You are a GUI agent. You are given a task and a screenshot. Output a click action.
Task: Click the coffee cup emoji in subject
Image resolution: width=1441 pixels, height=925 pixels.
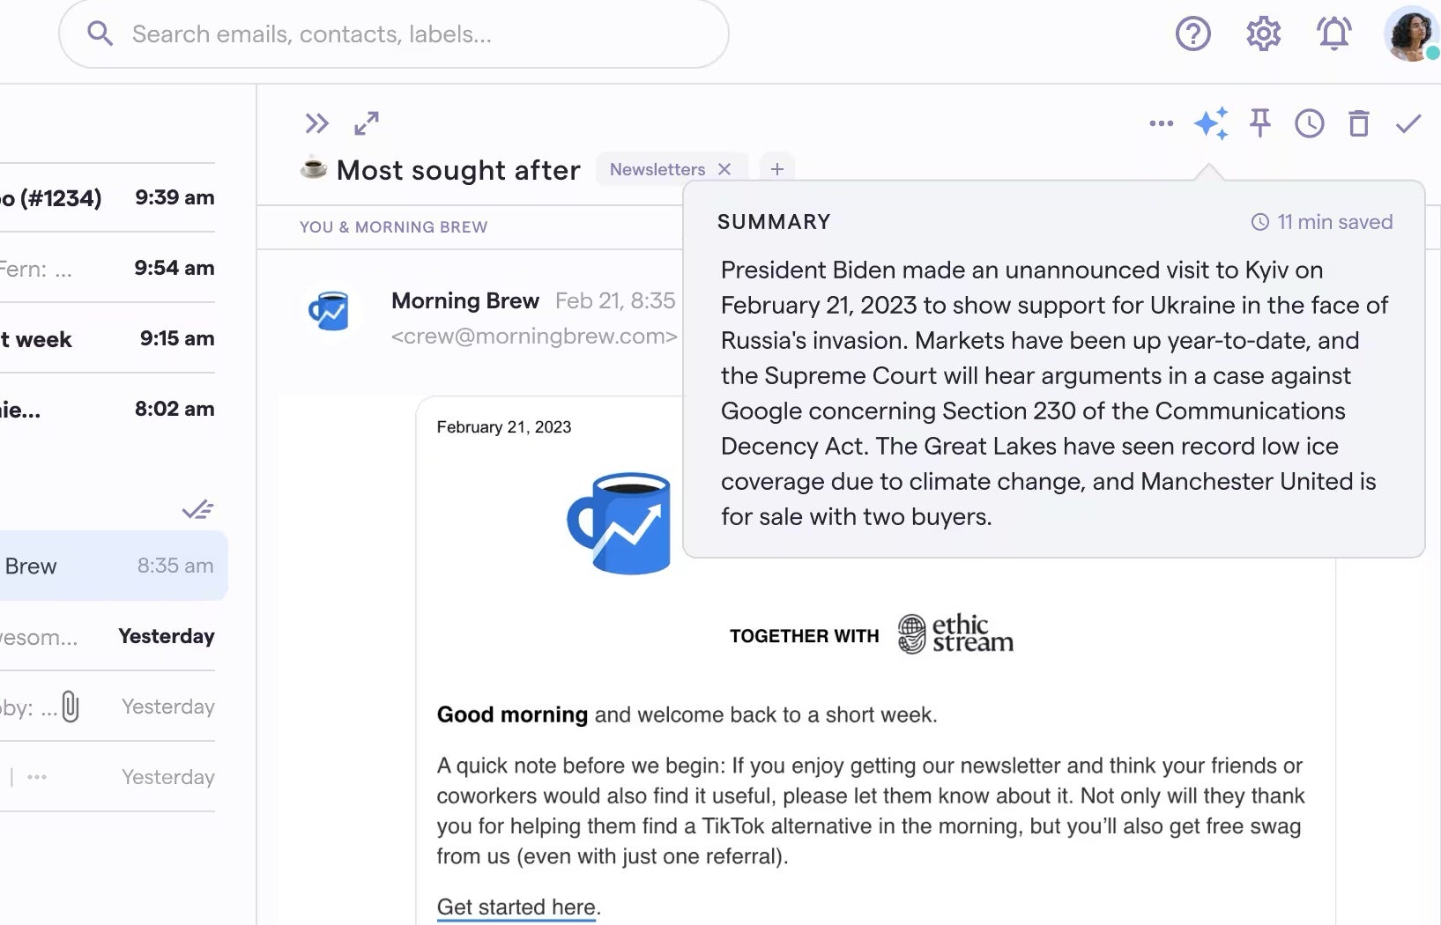(x=313, y=167)
